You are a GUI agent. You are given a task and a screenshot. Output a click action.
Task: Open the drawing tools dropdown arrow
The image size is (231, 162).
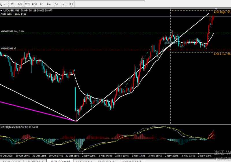pos(5,4)
